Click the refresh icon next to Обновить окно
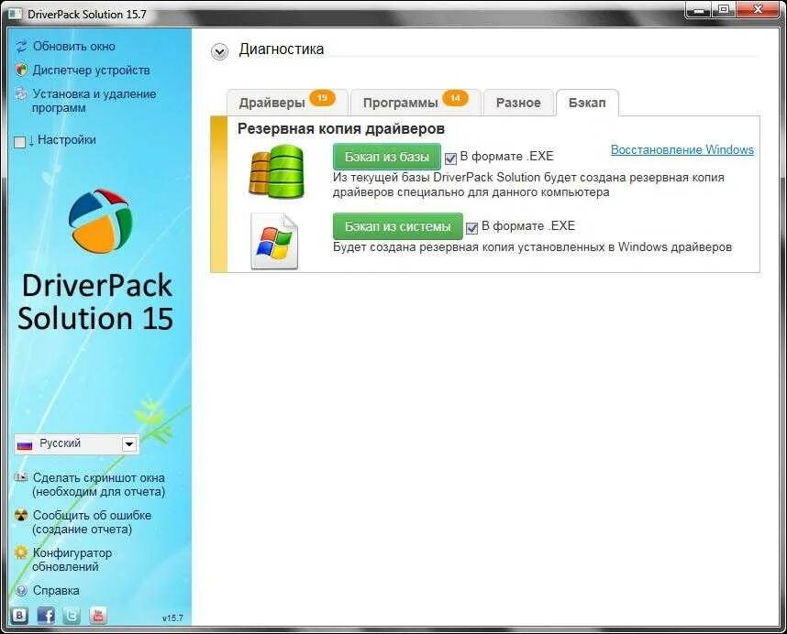Image resolution: width=787 pixels, height=634 pixels. click(x=21, y=47)
